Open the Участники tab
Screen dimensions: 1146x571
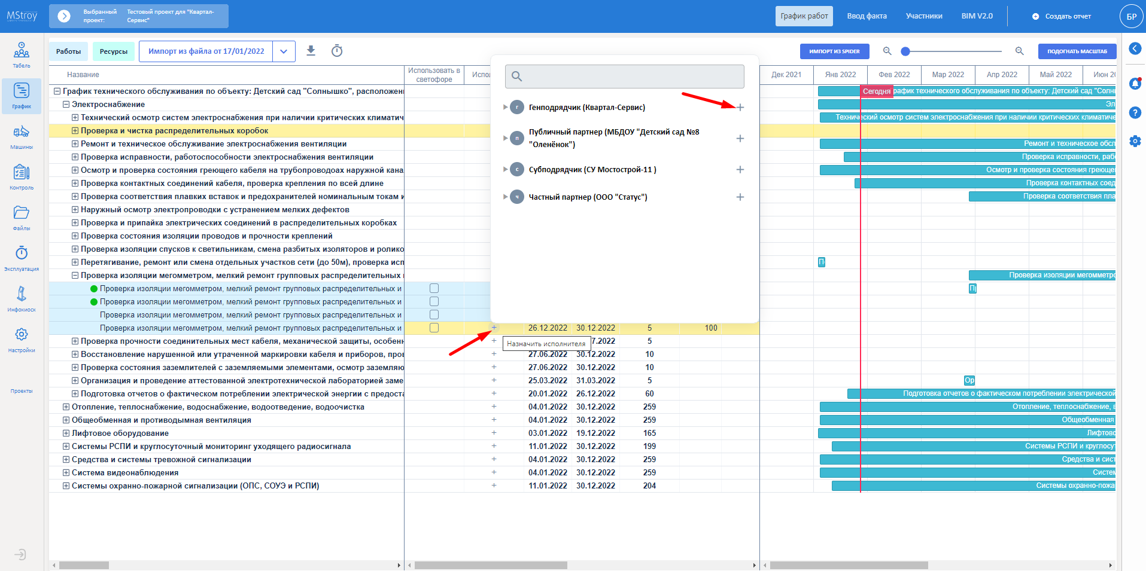click(924, 16)
